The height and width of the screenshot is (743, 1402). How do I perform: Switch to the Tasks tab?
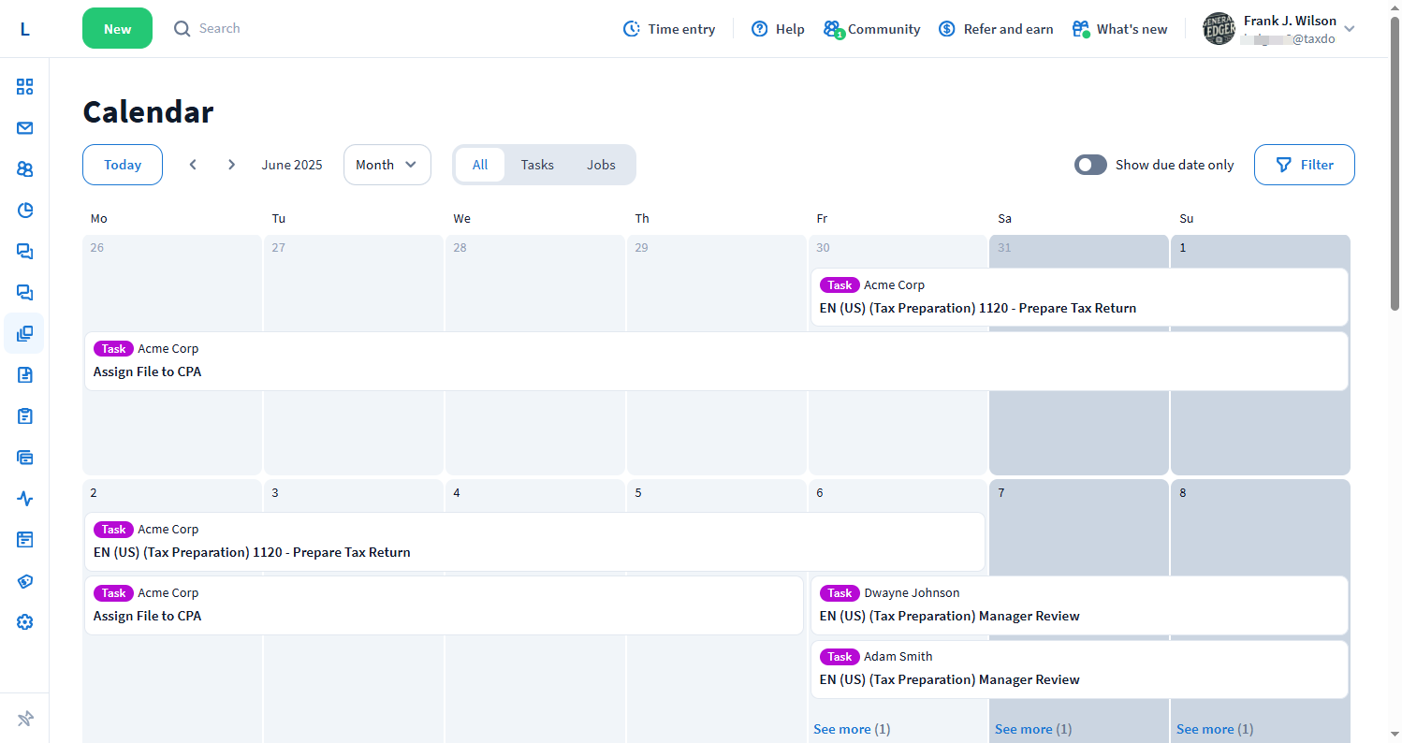[x=537, y=165]
